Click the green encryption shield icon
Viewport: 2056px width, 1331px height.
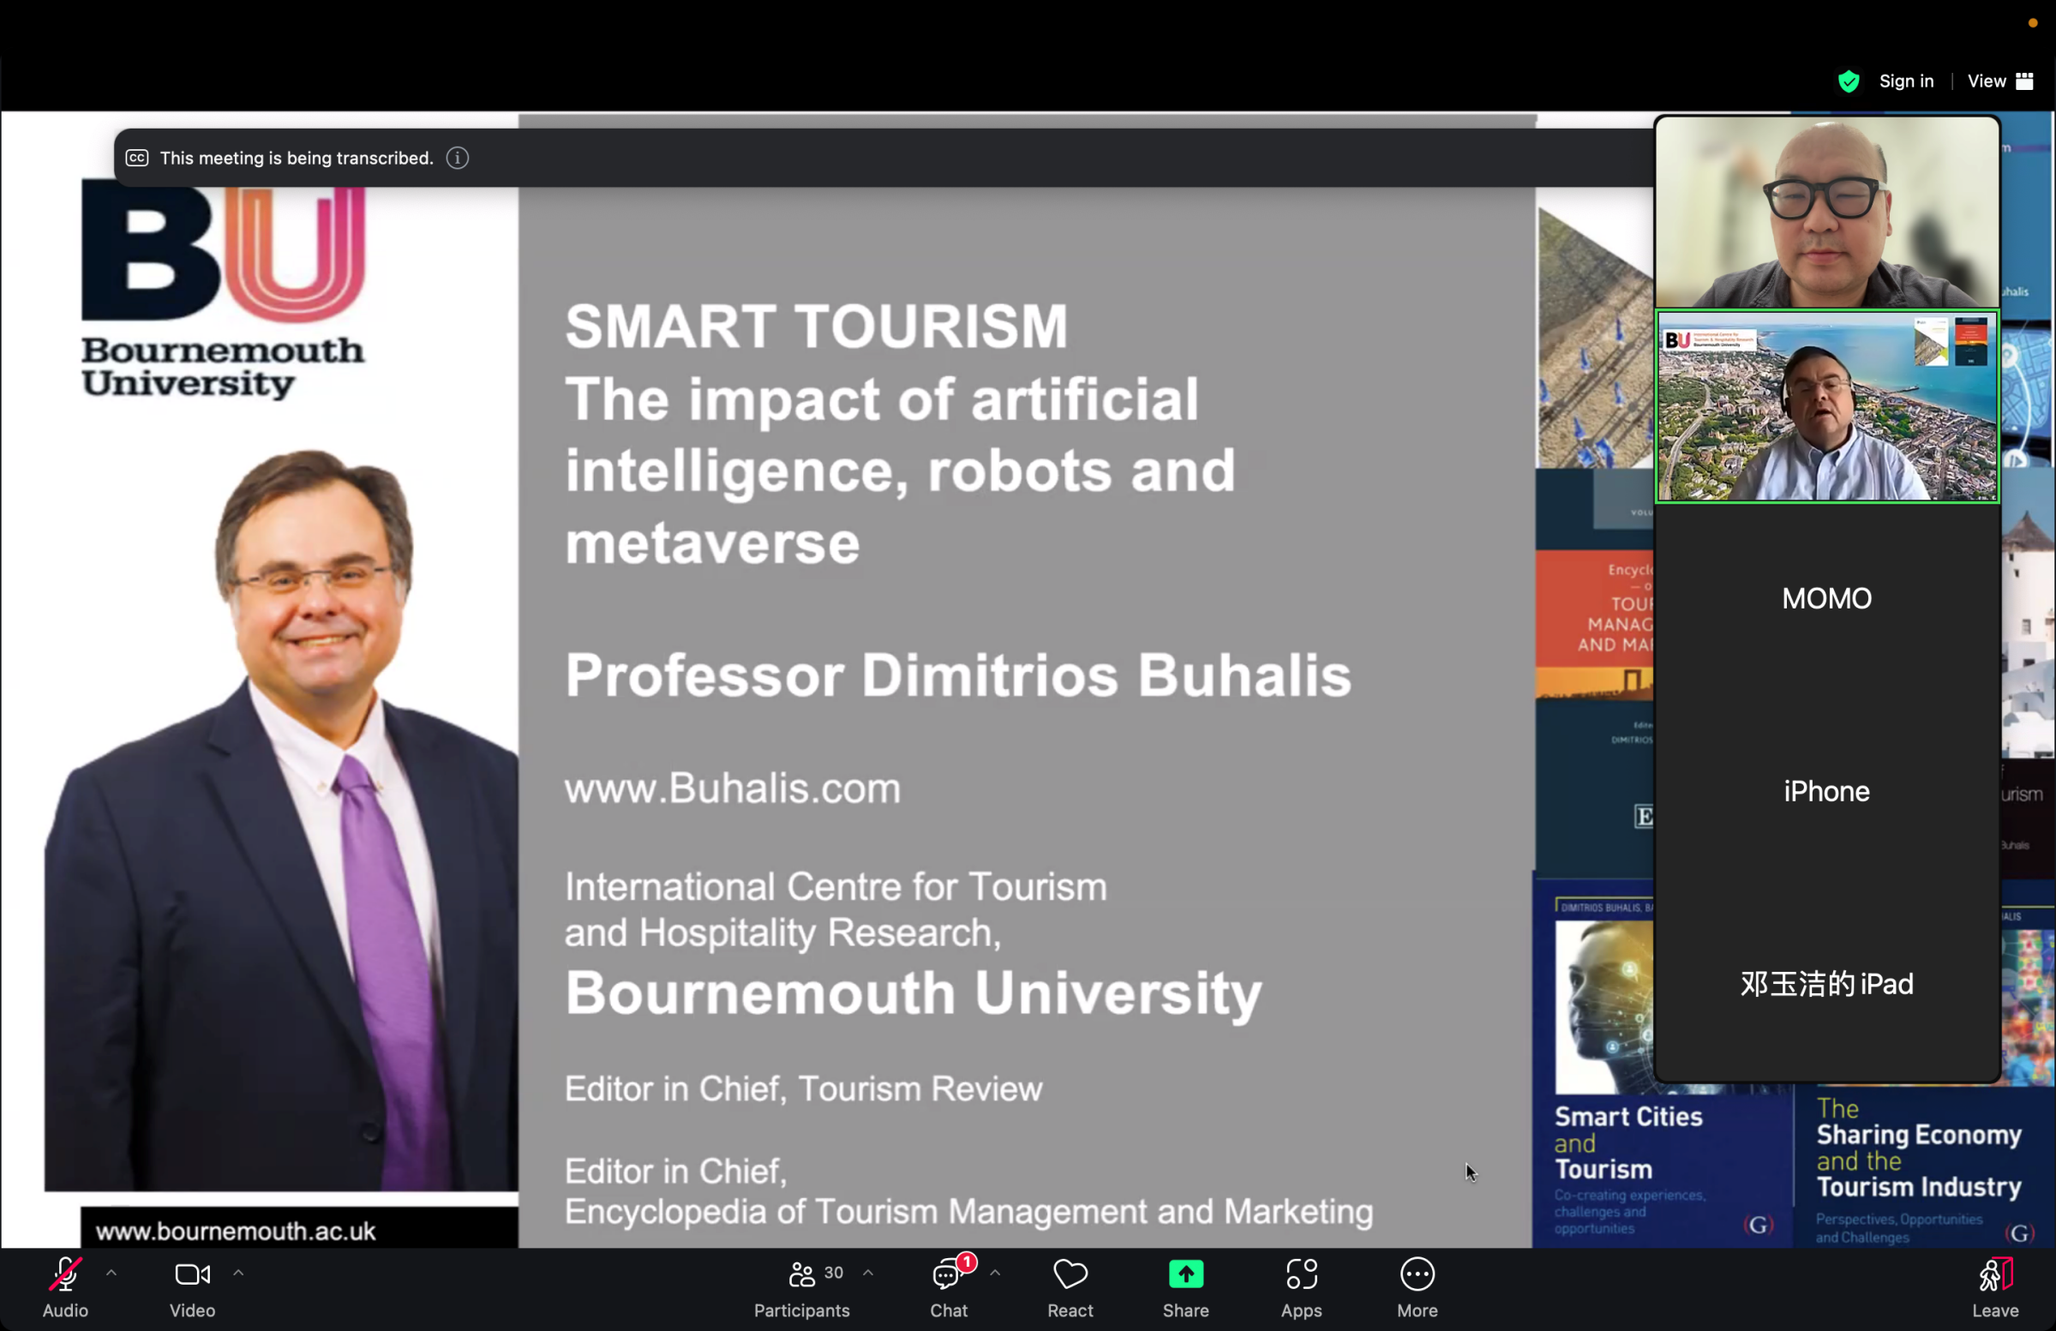click(x=1849, y=81)
